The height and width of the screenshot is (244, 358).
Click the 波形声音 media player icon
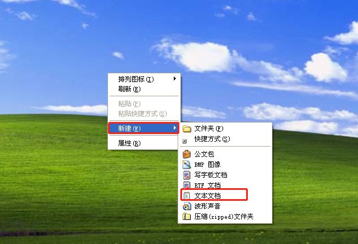(186, 206)
